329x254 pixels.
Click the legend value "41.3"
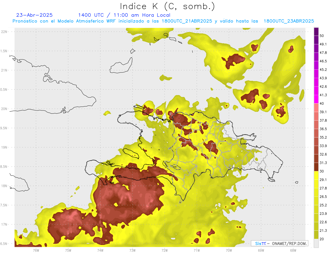click(x=323, y=95)
